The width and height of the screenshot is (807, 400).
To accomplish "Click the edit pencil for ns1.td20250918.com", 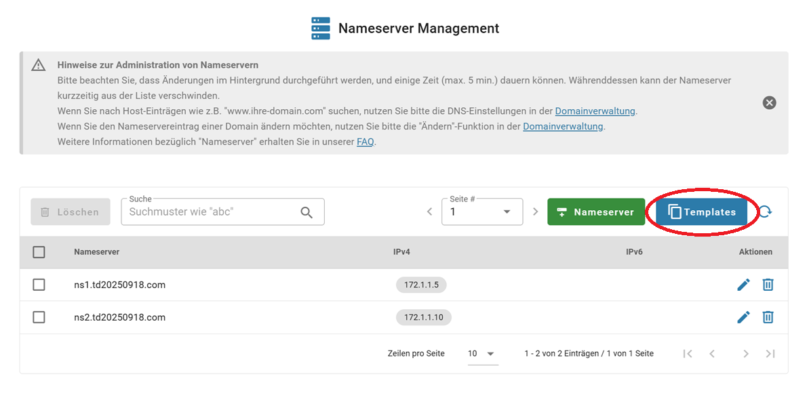I will [x=743, y=285].
